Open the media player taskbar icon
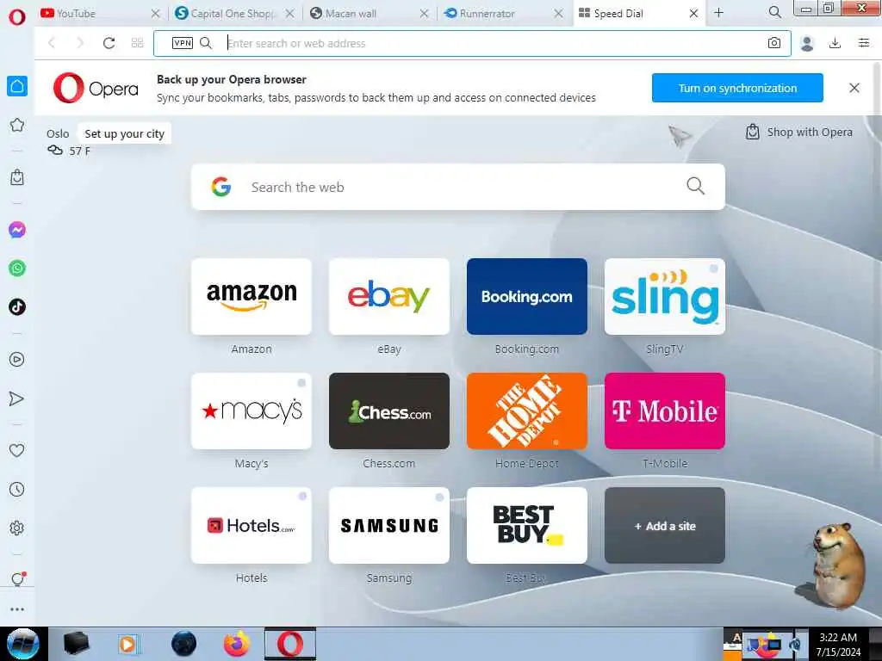The height and width of the screenshot is (661, 882). [128, 644]
